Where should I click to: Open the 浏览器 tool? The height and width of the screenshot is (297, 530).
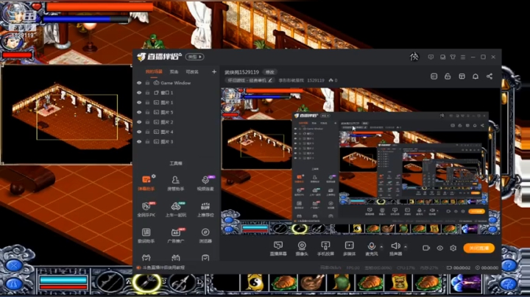tap(205, 235)
